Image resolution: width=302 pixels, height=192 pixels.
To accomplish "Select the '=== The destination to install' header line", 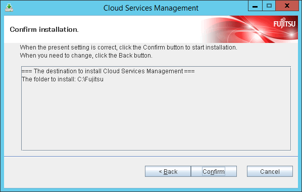I will coord(108,71).
